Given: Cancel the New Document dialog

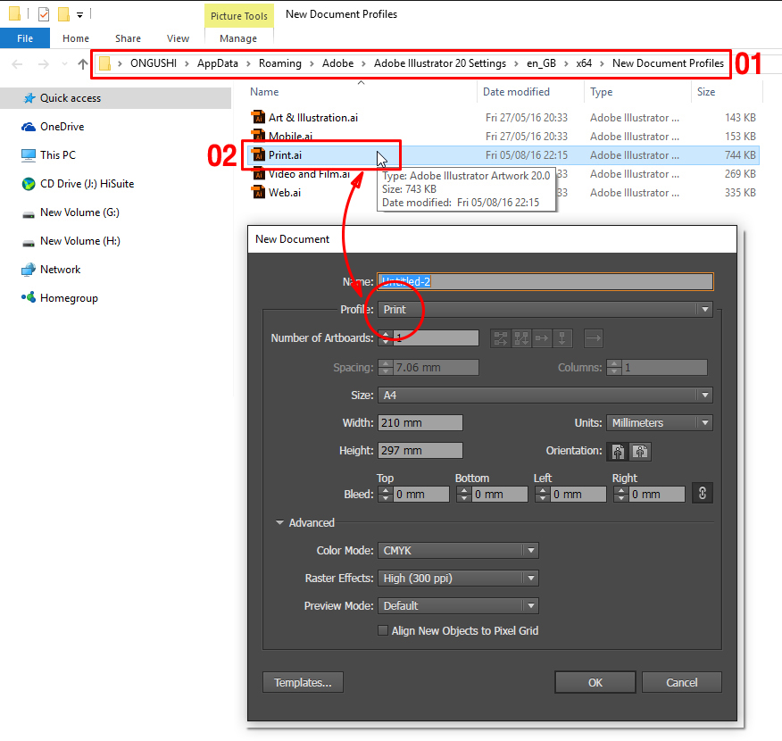Looking at the screenshot, I should pos(682,682).
